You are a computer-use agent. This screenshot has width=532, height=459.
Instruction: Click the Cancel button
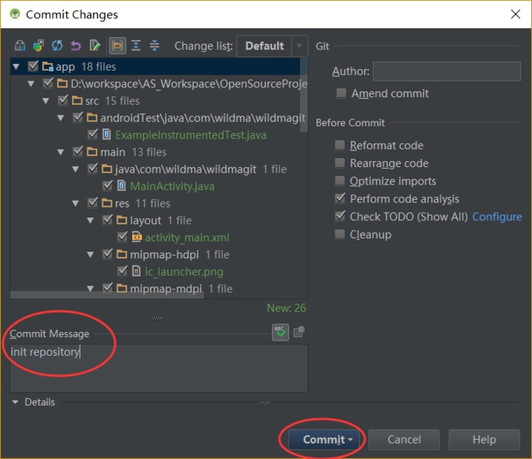(404, 439)
